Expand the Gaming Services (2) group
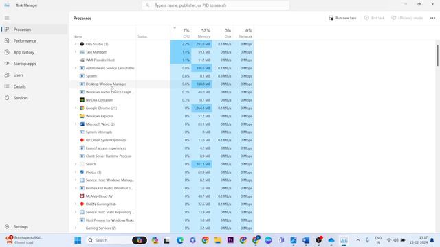This screenshot has height=247, width=440. pos(75,228)
